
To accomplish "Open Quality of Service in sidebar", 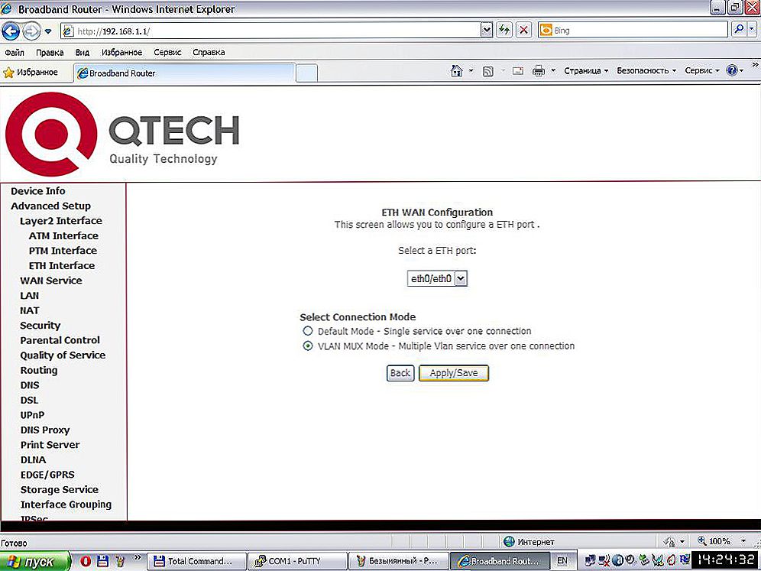I will (x=63, y=355).
